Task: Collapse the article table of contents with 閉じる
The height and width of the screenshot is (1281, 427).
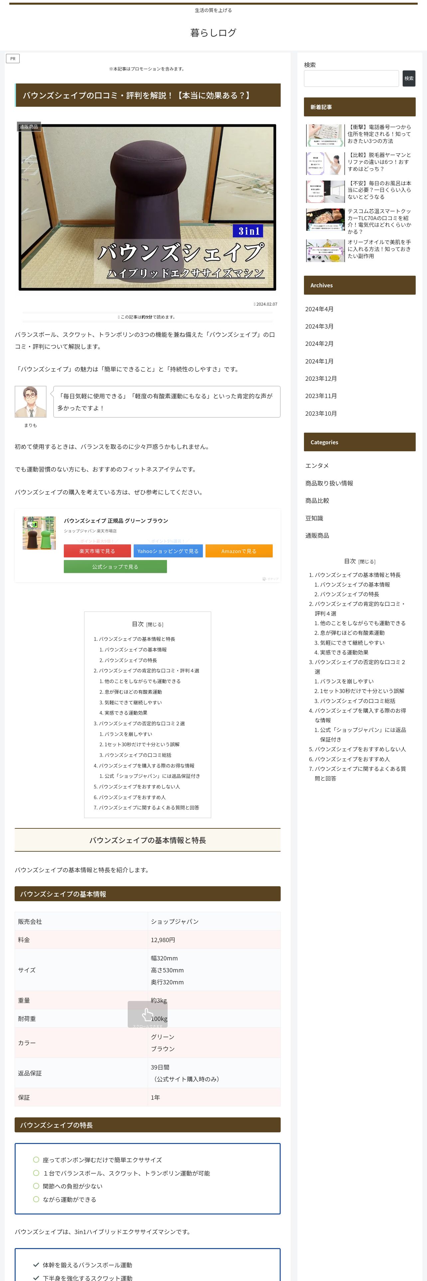Action: 155,625
